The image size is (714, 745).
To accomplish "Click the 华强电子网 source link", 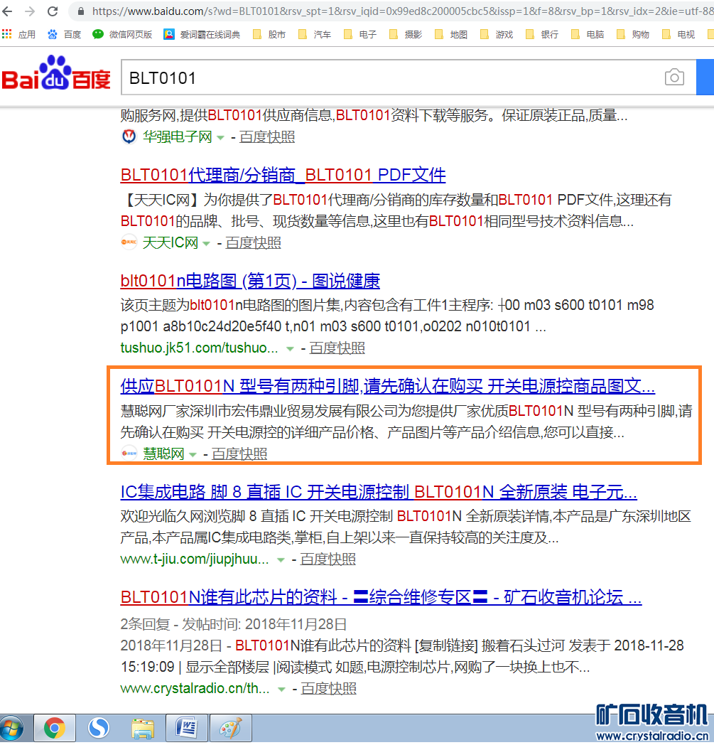I will click(x=177, y=136).
